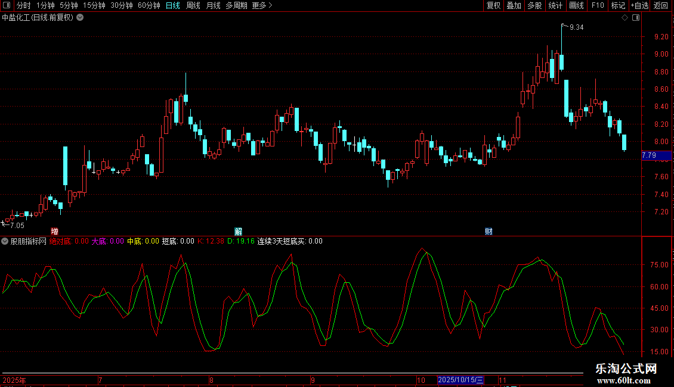
Task: Click month 11 on the time axis
Action: point(502,380)
